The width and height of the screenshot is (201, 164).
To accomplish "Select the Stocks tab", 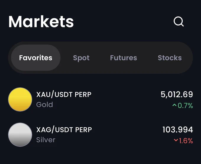I will pyautogui.click(x=170, y=58).
